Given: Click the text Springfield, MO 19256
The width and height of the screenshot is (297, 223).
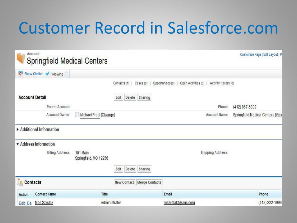Looking at the screenshot, I should tap(91, 158).
